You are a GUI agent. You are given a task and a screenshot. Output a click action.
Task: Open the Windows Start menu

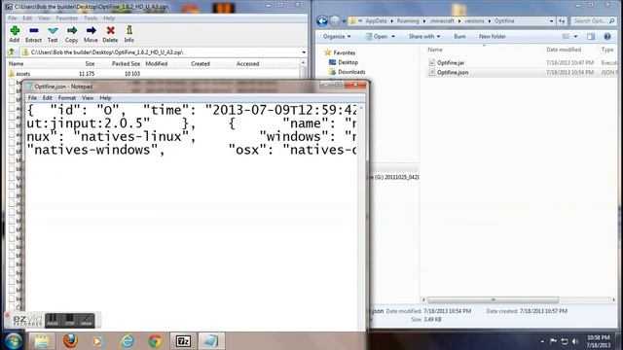point(13,341)
